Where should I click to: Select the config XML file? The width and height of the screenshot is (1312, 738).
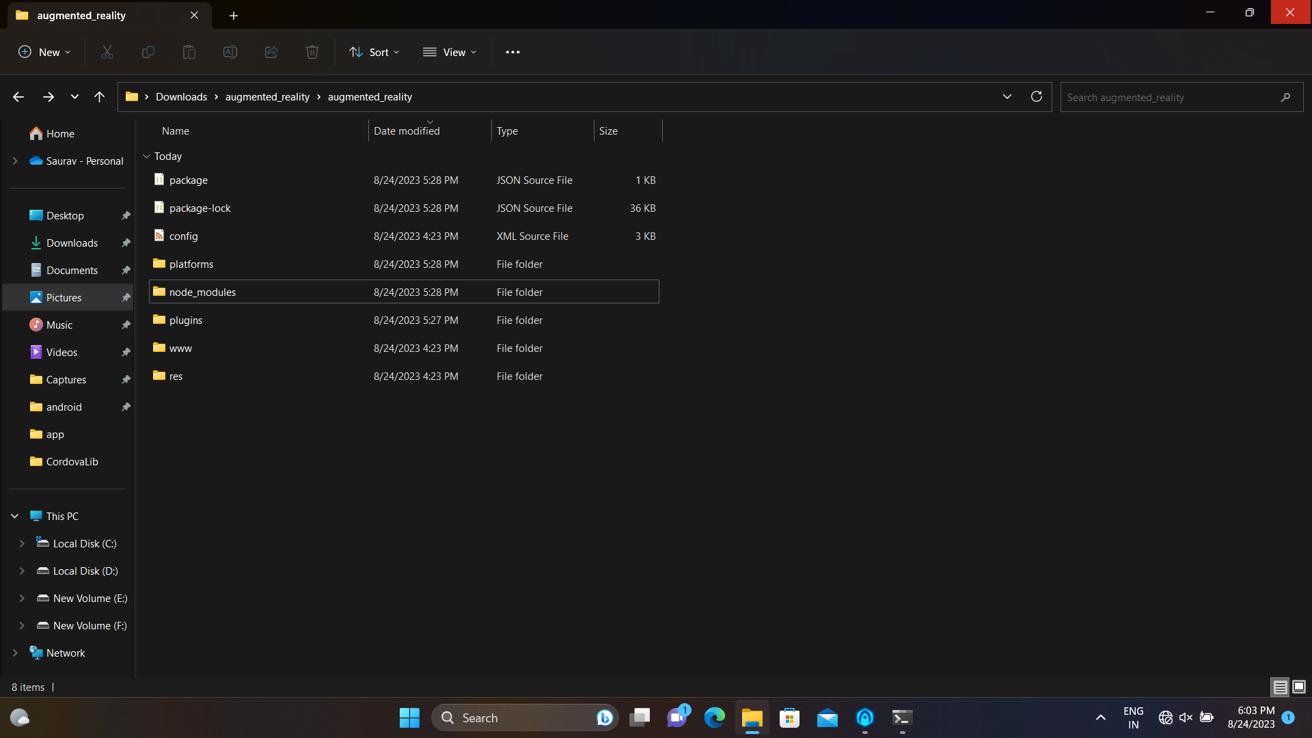404,236
